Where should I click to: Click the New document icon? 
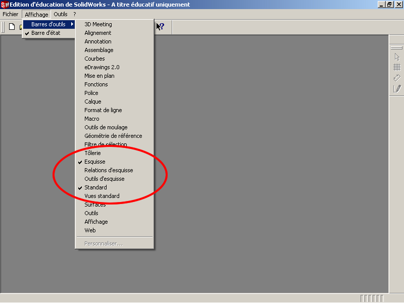(12, 27)
